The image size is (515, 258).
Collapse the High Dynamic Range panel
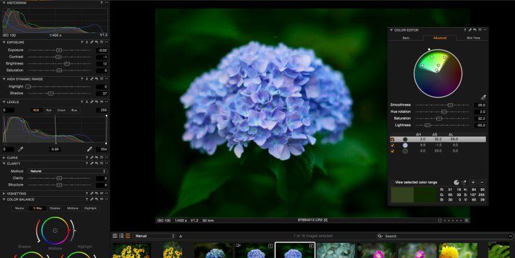tap(4, 79)
